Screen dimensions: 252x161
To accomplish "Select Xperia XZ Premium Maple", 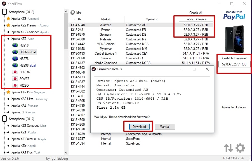I will point(29,139).
